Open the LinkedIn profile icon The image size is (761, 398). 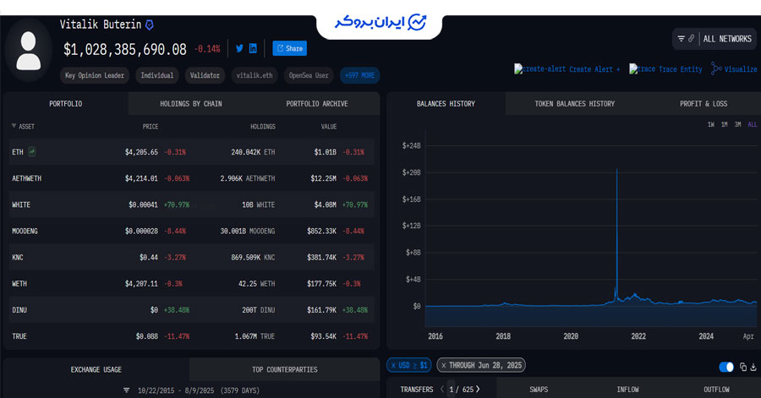[x=253, y=48]
